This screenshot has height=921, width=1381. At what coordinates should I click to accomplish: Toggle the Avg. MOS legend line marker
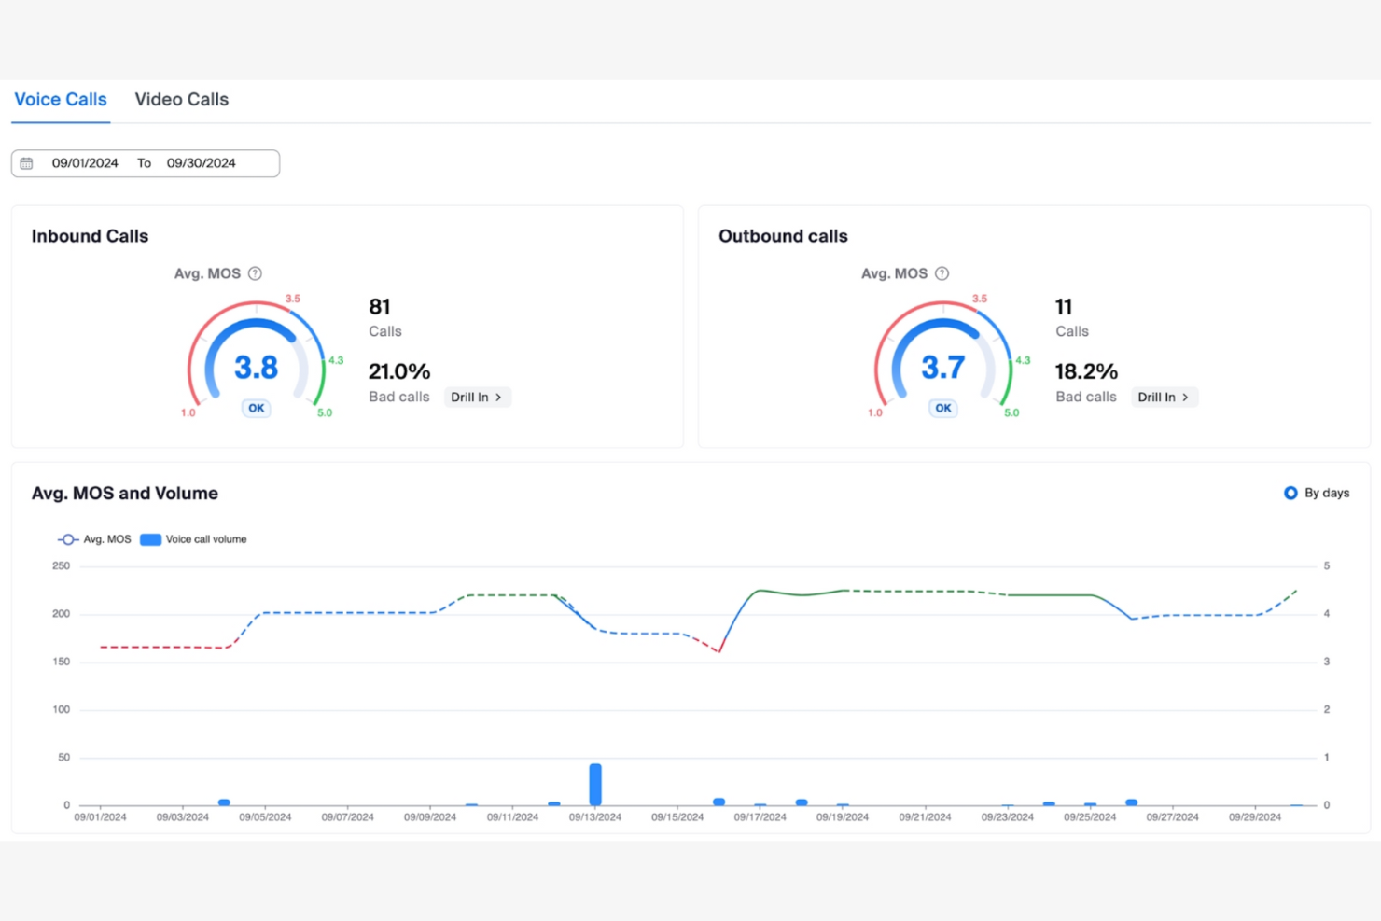(x=68, y=539)
